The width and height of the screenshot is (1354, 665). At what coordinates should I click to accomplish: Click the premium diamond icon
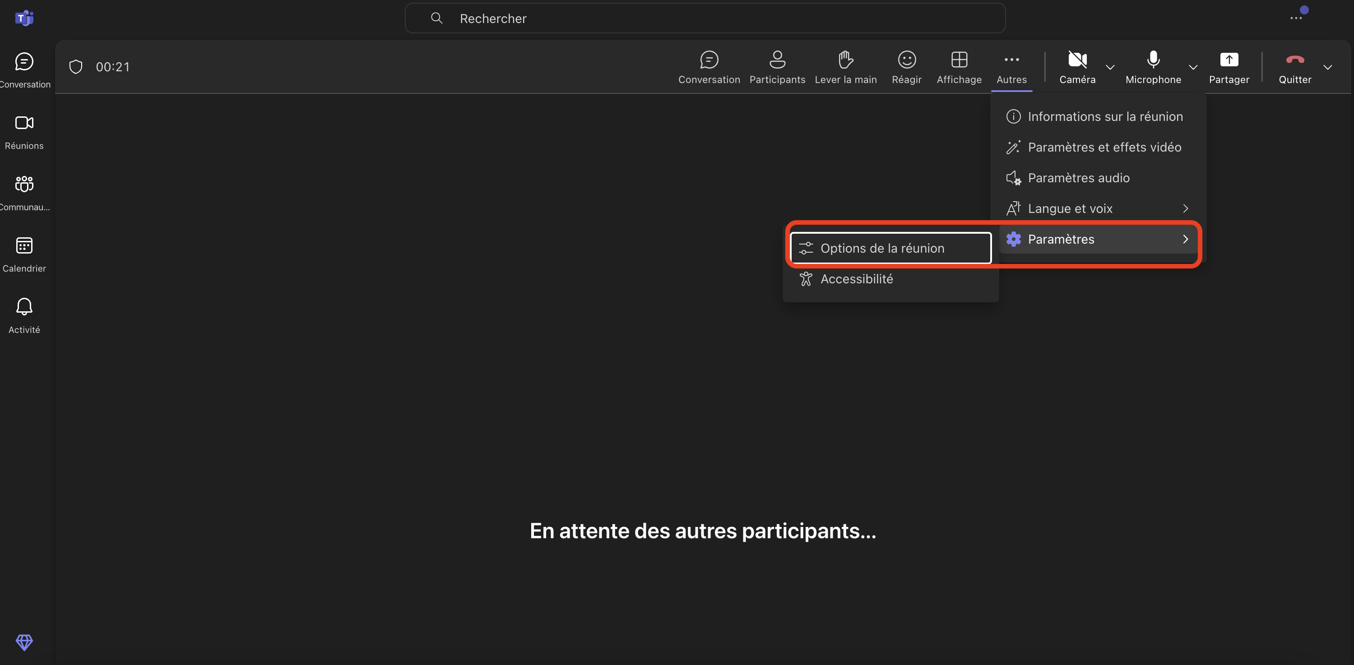point(24,642)
